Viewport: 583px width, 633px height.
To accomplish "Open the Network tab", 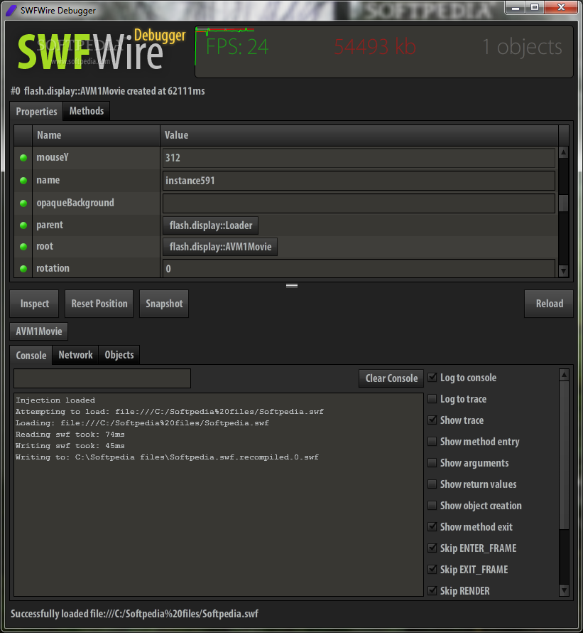I will pos(75,355).
